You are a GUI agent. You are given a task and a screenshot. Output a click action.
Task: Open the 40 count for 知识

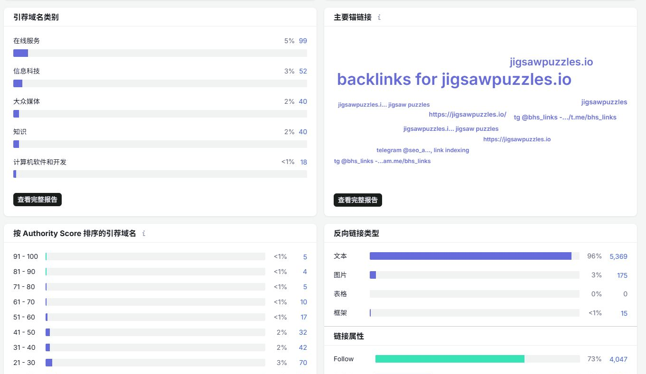(x=303, y=132)
